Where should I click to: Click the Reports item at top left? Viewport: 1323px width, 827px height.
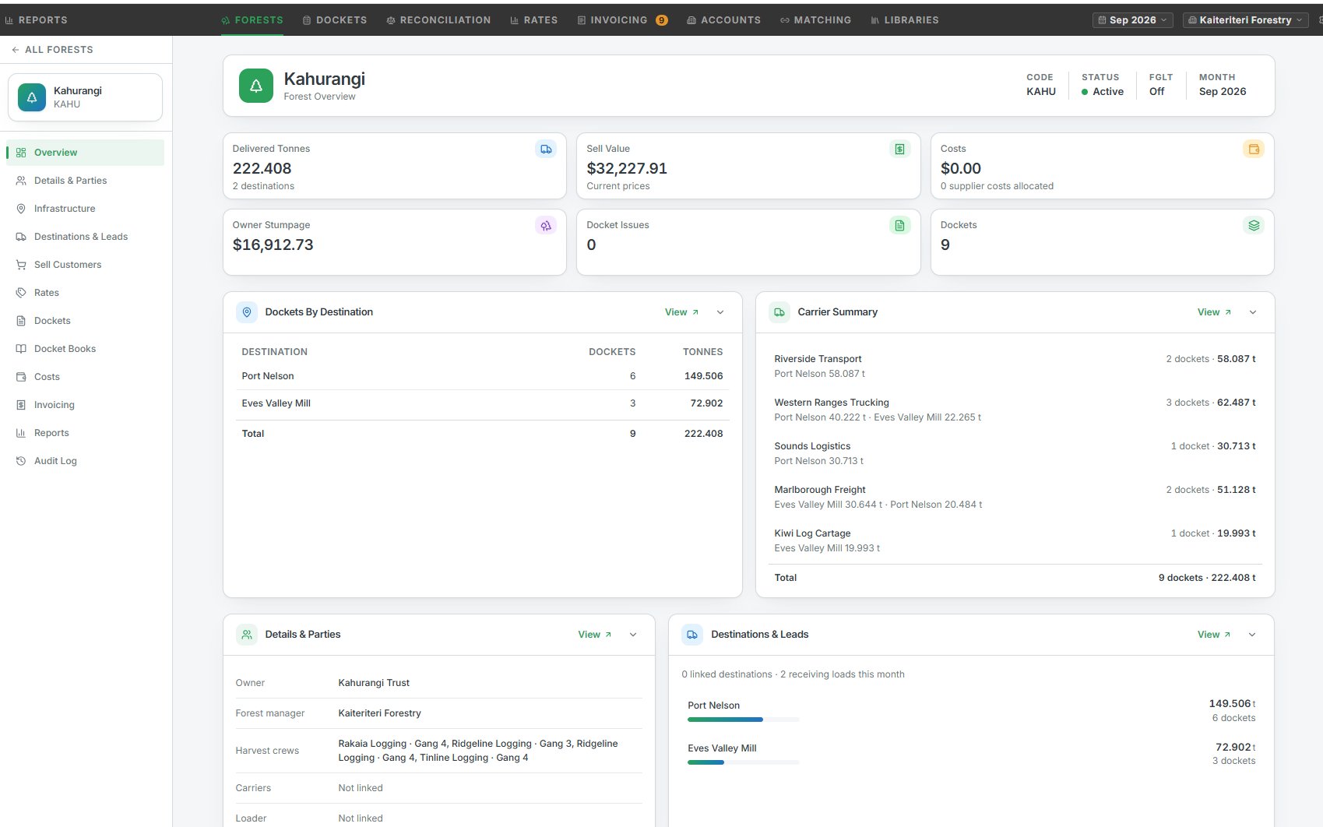pyautogui.click(x=36, y=20)
